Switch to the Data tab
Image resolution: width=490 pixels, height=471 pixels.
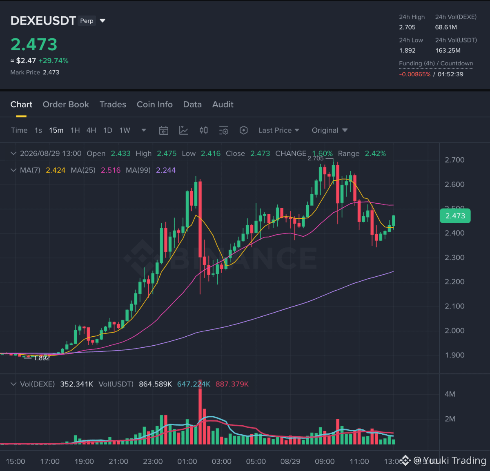[x=192, y=104]
